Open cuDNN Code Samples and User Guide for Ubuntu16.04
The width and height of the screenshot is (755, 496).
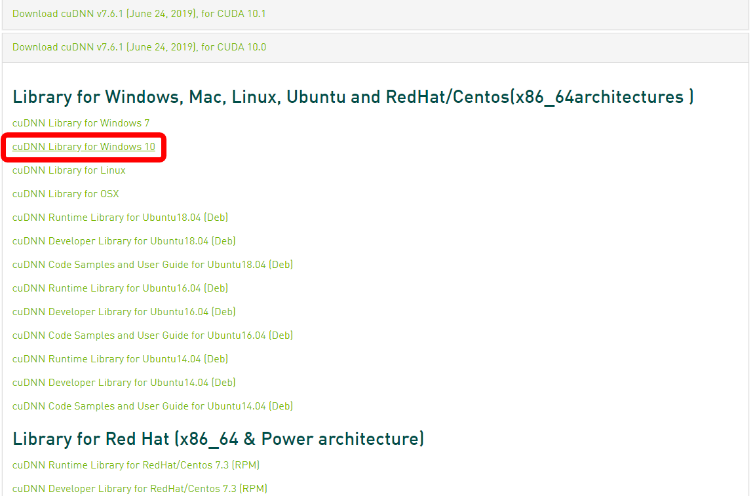(153, 335)
